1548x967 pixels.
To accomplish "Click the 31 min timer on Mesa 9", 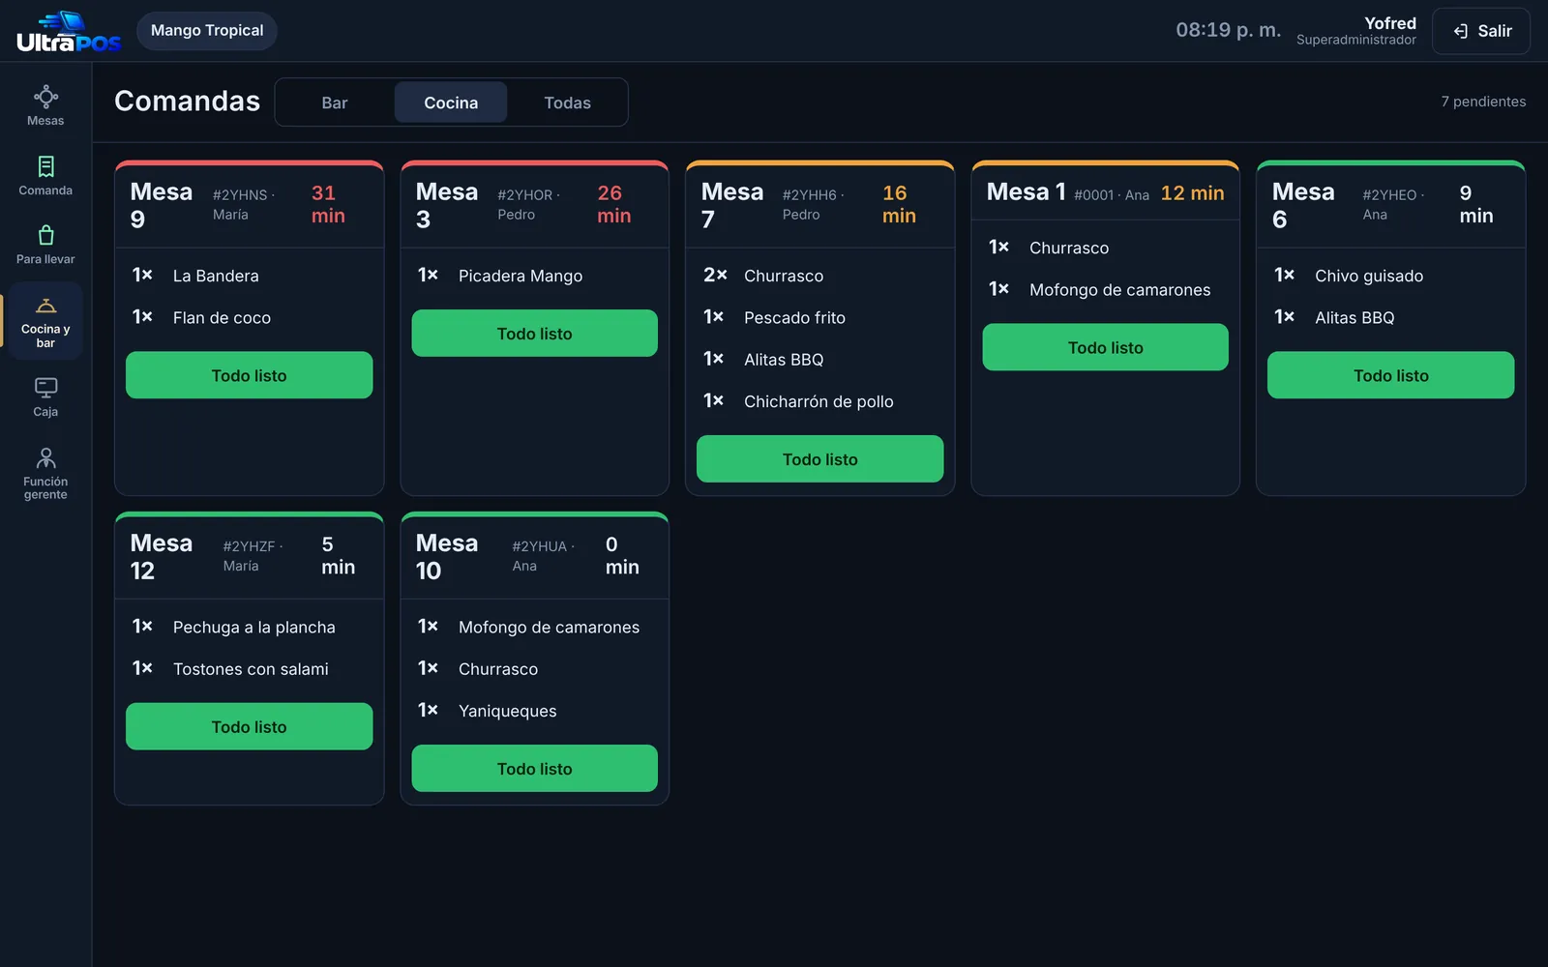I will [328, 204].
